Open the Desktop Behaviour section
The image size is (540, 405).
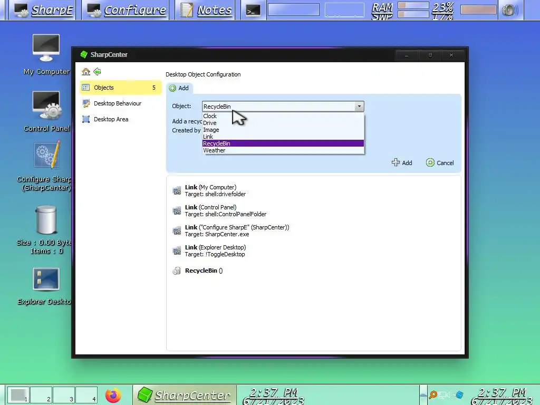[x=120, y=103]
